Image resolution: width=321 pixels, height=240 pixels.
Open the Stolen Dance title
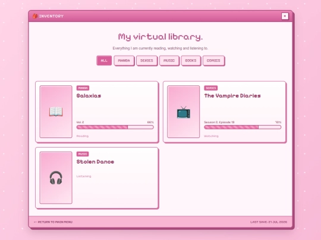tap(95, 162)
